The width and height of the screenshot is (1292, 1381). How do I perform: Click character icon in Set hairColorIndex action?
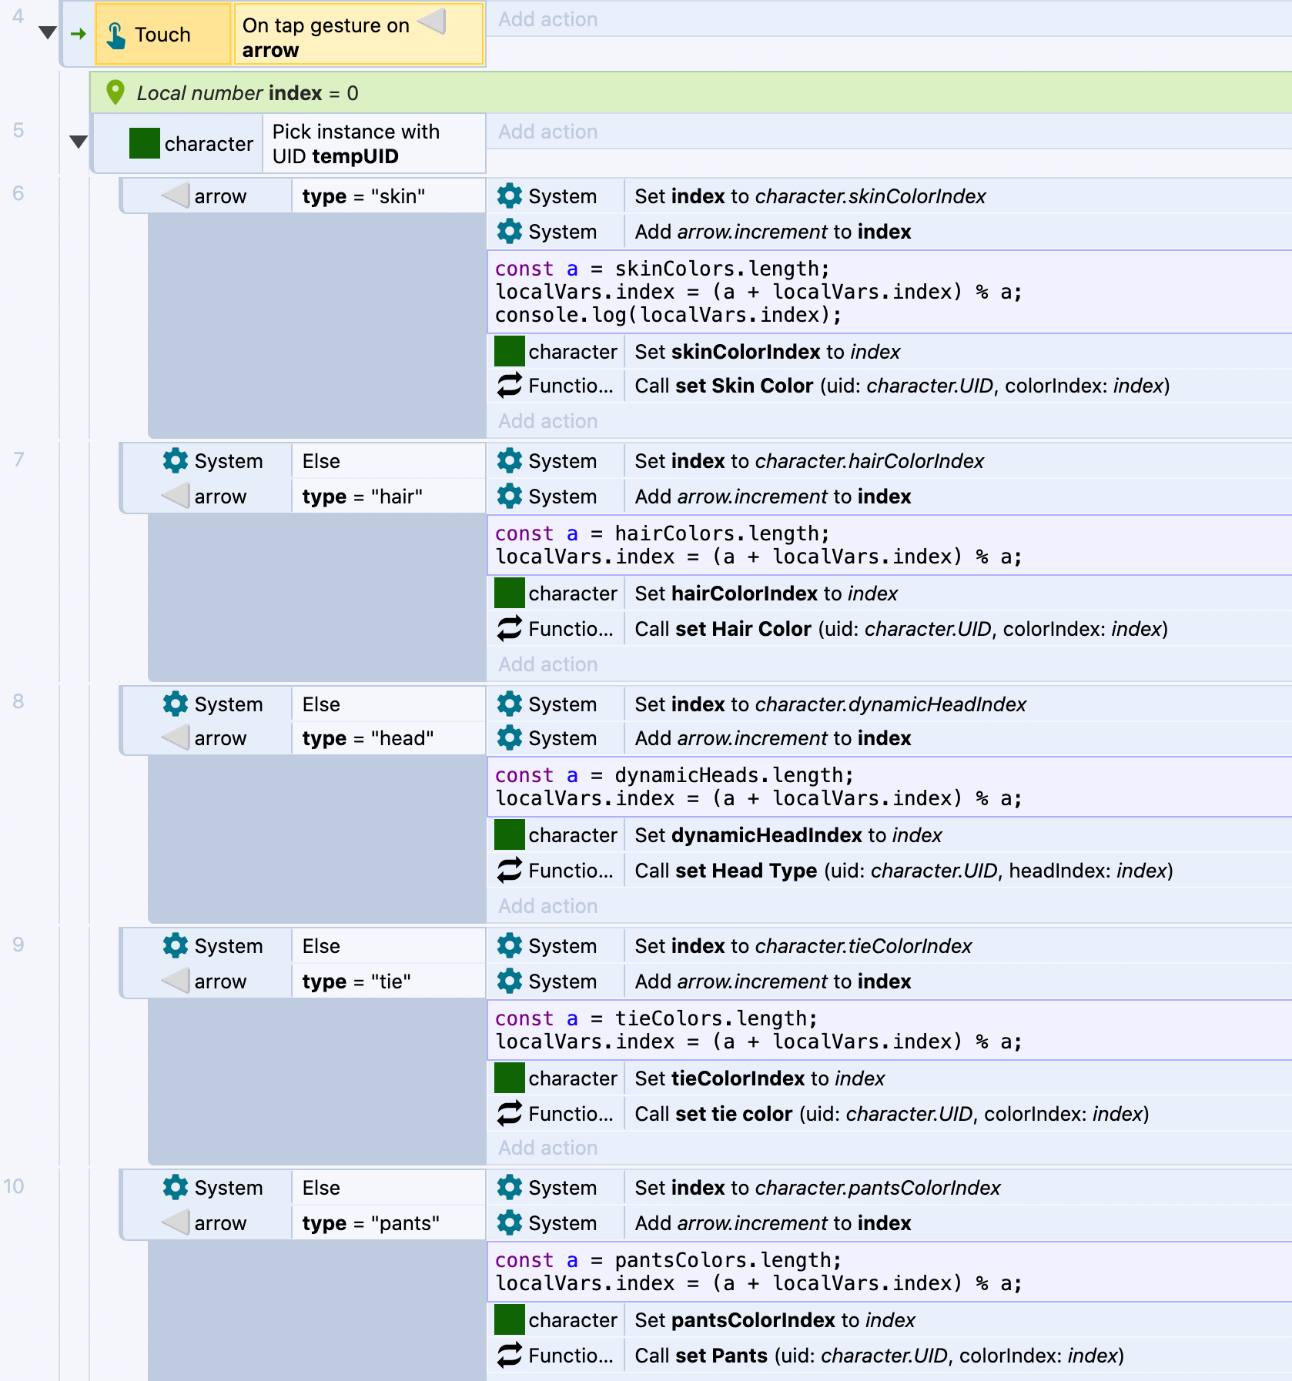pyautogui.click(x=510, y=593)
